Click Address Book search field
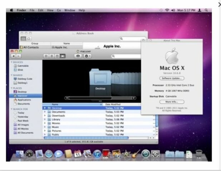 132,38
